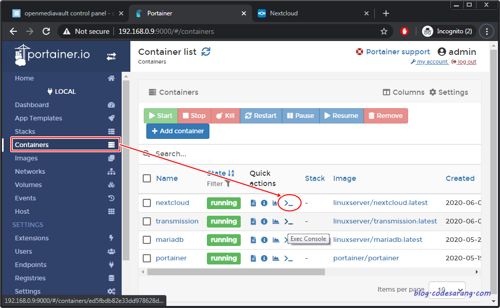Click the Stop button
500x308 pixels.
[194, 116]
